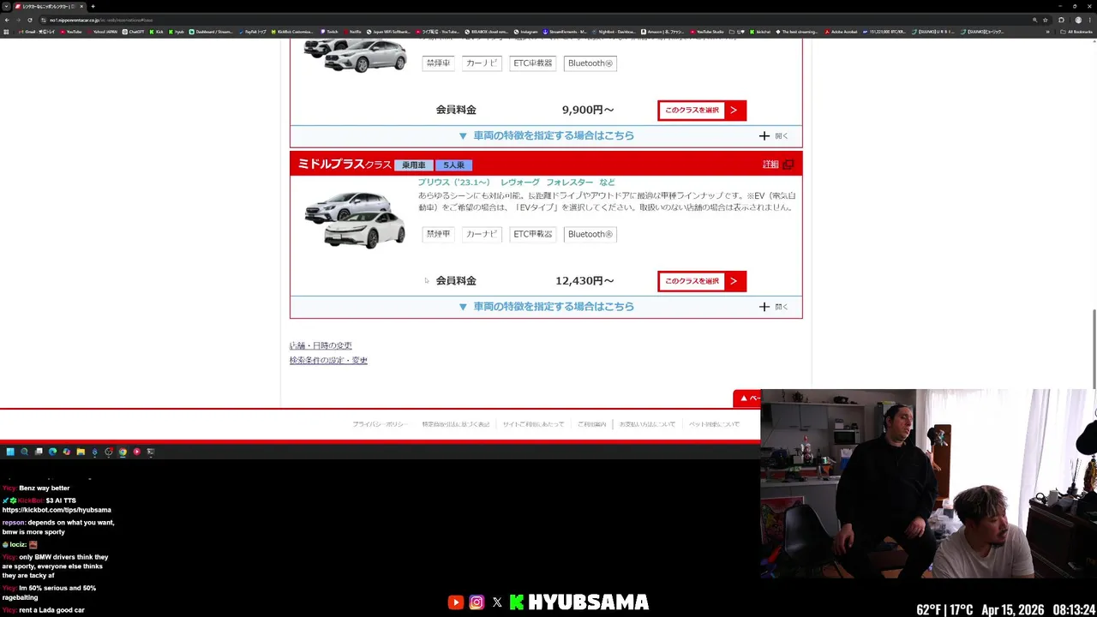Open Windows taskbar search icon
Image resolution: width=1097 pixels, height=617 pixels.
pyautogui.click(x=24, y=452)
